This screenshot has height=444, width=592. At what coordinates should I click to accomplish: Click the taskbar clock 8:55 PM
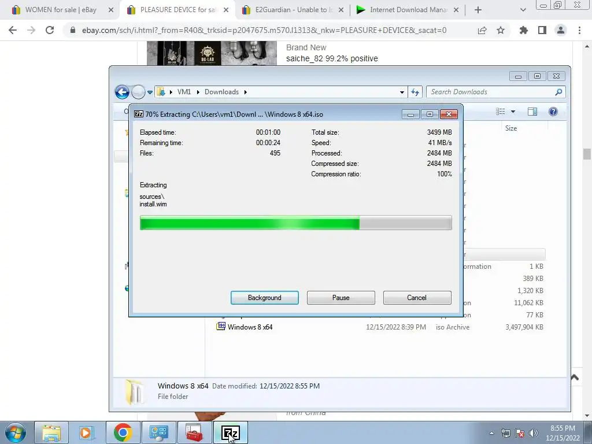tap(563, 428)
